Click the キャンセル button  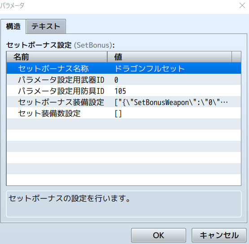pos(219,235)
